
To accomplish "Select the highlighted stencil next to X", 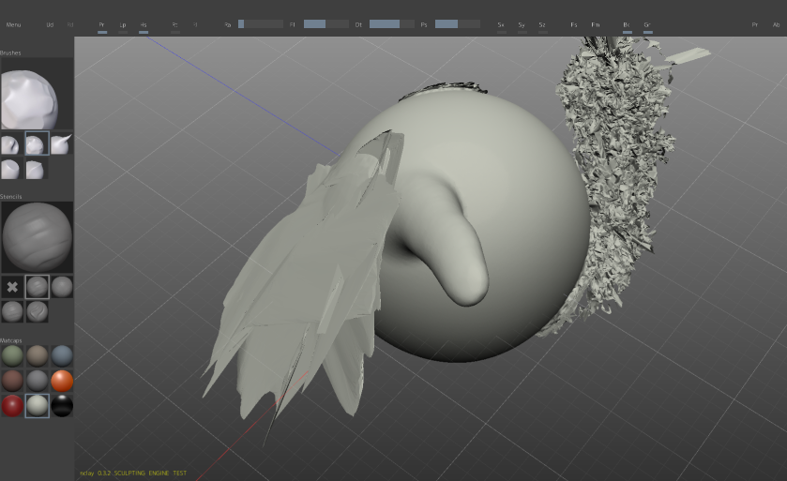I will [37, 287].
